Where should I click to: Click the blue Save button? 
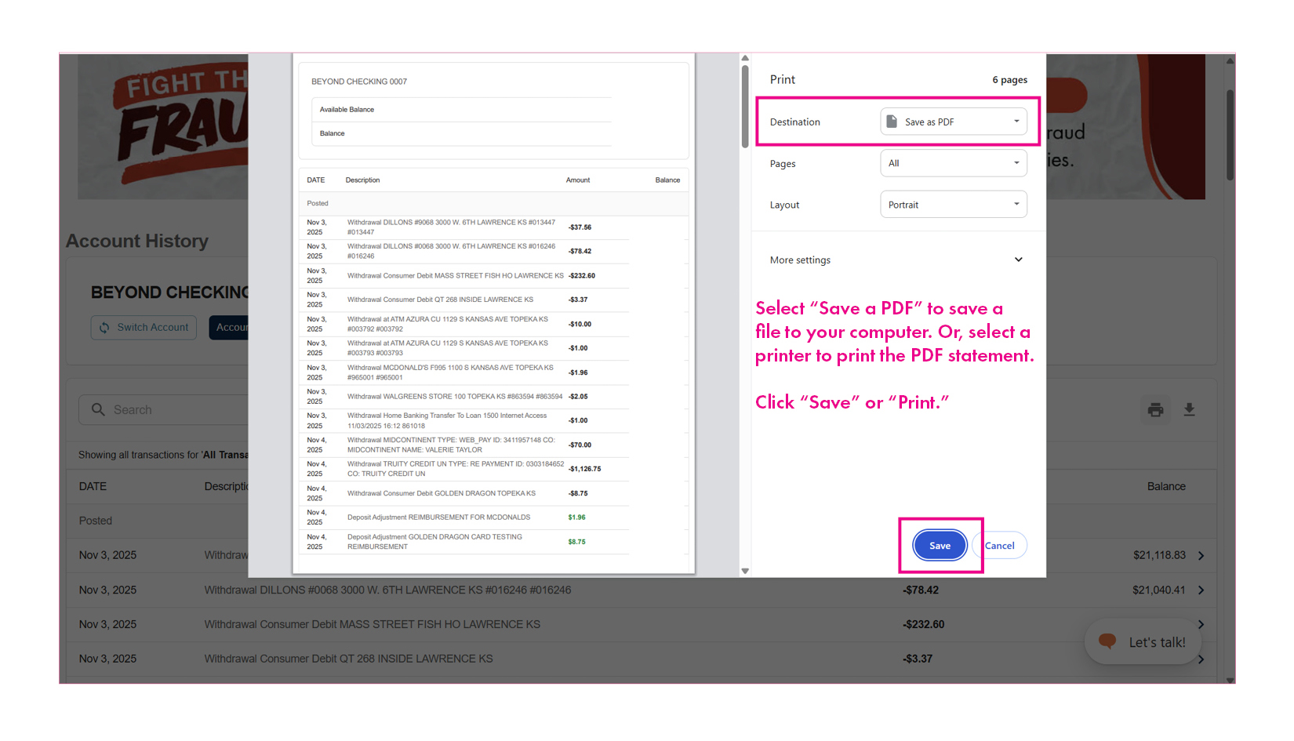point(940,546)
